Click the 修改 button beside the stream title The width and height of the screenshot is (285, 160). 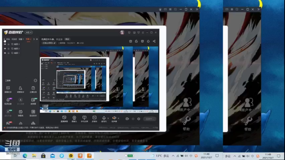(x=67, y=39)
